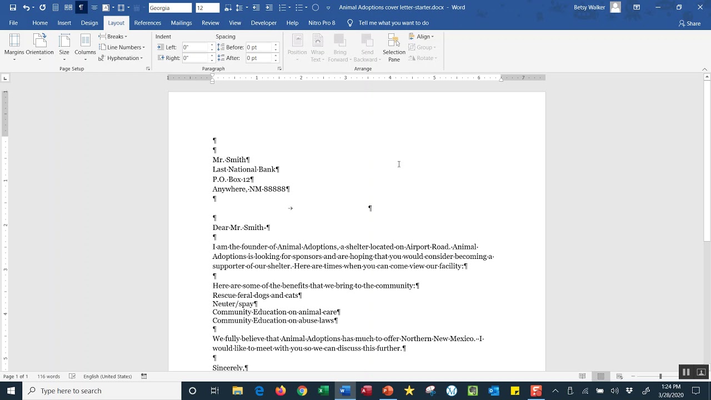Open the Selection Pane
This screenshot has width=711, height=400.
coord(394,48)
